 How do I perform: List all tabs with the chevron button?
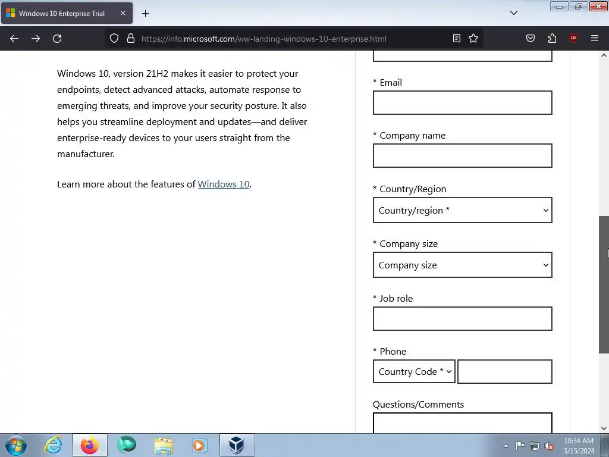click(514, 13)
